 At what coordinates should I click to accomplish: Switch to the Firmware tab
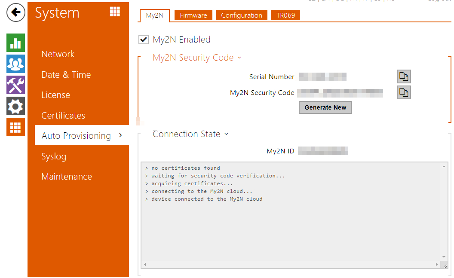tap(193, 15)
